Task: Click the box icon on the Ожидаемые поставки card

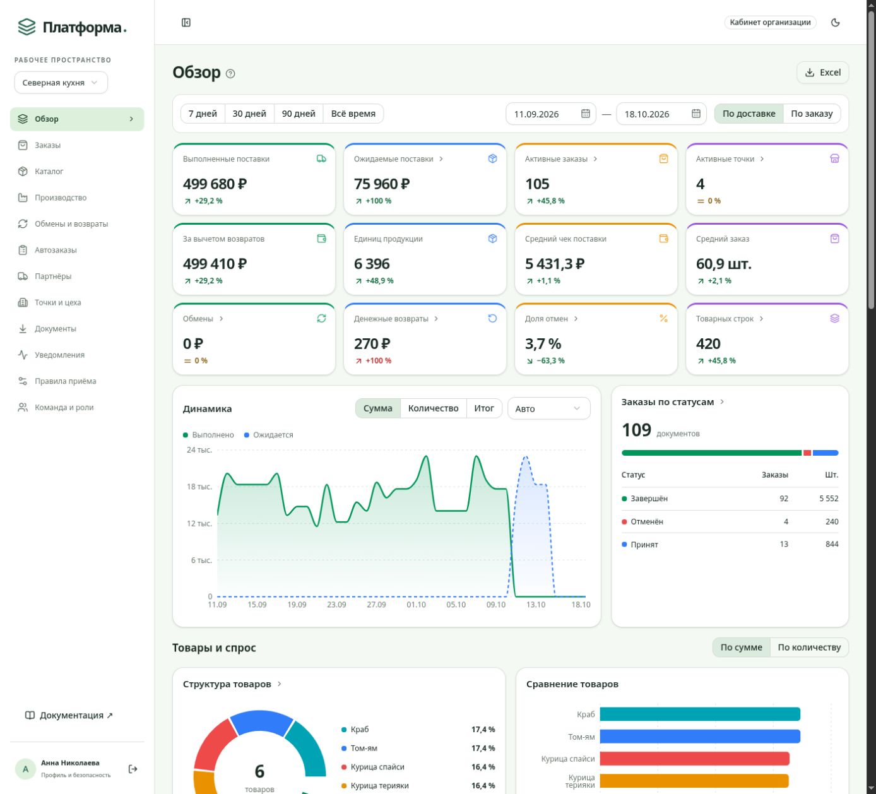Action: 492,159
